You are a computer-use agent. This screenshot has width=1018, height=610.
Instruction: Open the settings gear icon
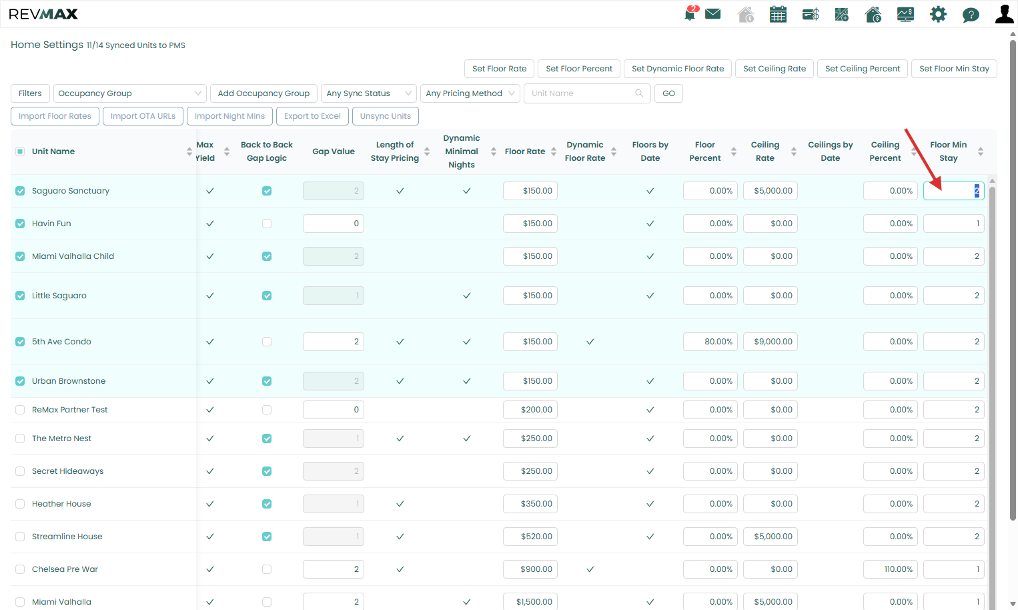[x=938, y=14]
